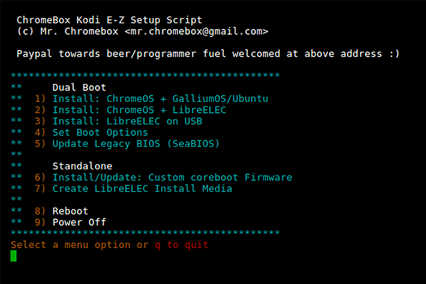The image size is (426, 284).
Task: Click the green terminal cursor block
Action: (x=13, y=256)
